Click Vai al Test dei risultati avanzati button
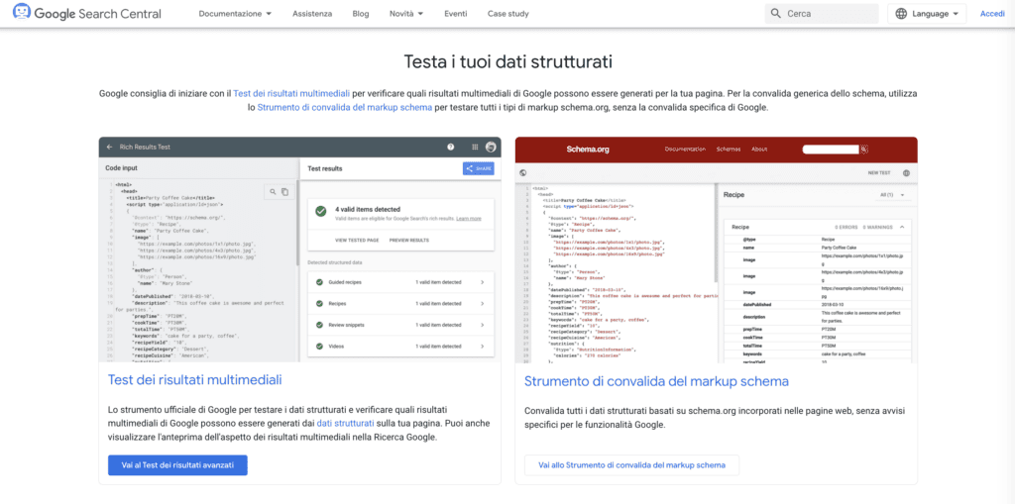 coord(177,465)
